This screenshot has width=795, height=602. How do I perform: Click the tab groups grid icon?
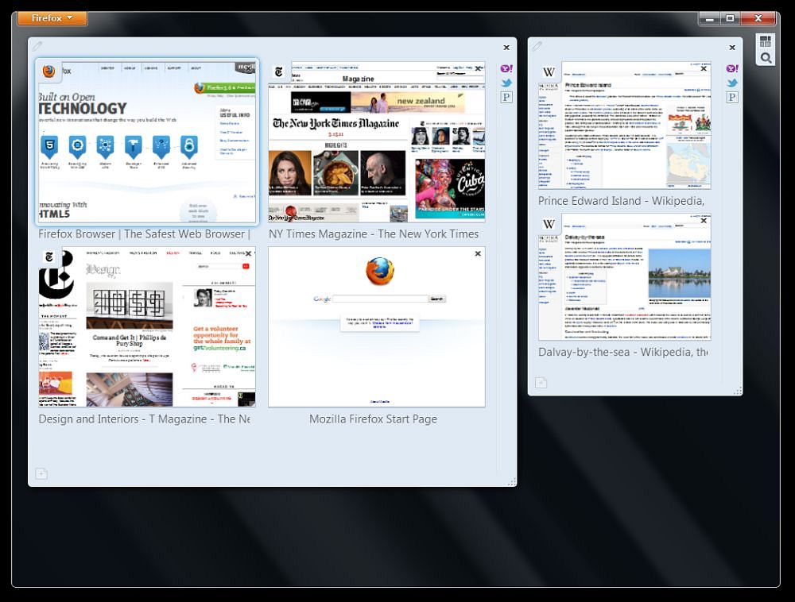click(x=766, y=42)
